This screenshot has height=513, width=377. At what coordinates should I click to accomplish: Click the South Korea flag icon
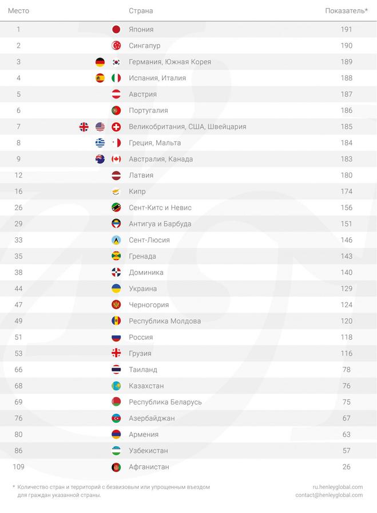[x=116, y=62]
